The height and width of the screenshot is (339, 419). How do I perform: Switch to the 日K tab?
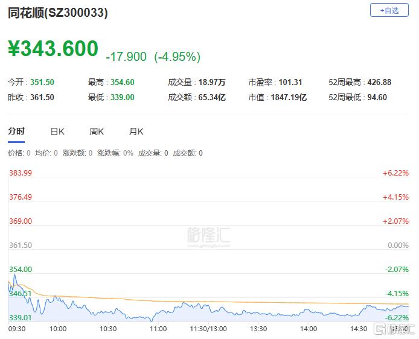coord(57,131)
